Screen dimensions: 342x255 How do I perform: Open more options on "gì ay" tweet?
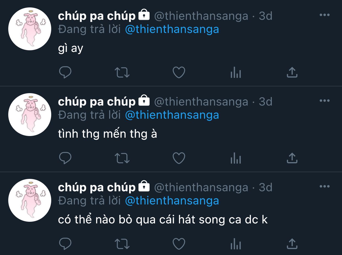tap(324, 15)
